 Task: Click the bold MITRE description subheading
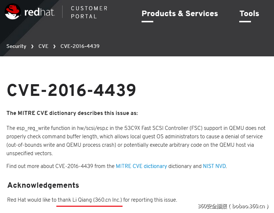(72, 113)
